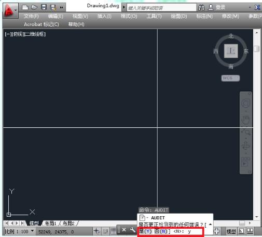Click the Save As icon
Viewport: 262px width, 237px height.
click(53, 7)
